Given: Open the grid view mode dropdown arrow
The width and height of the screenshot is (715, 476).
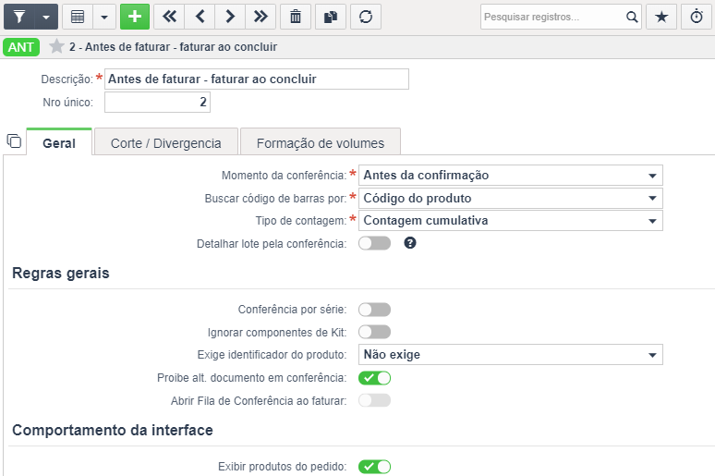Looking at the screenshot, I should 104,17.
